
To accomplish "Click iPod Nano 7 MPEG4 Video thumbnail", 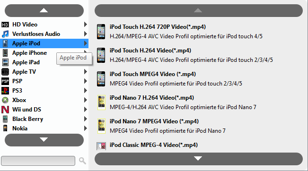I will [101, 126].
